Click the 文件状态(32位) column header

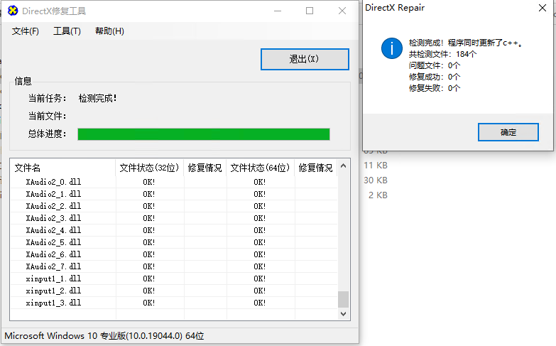(x=149, y=168)
